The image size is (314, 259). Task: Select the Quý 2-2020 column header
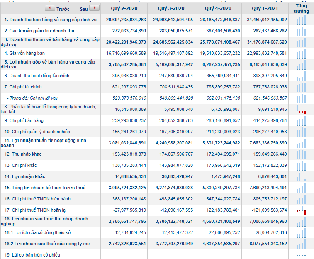(x=124, y=8)
